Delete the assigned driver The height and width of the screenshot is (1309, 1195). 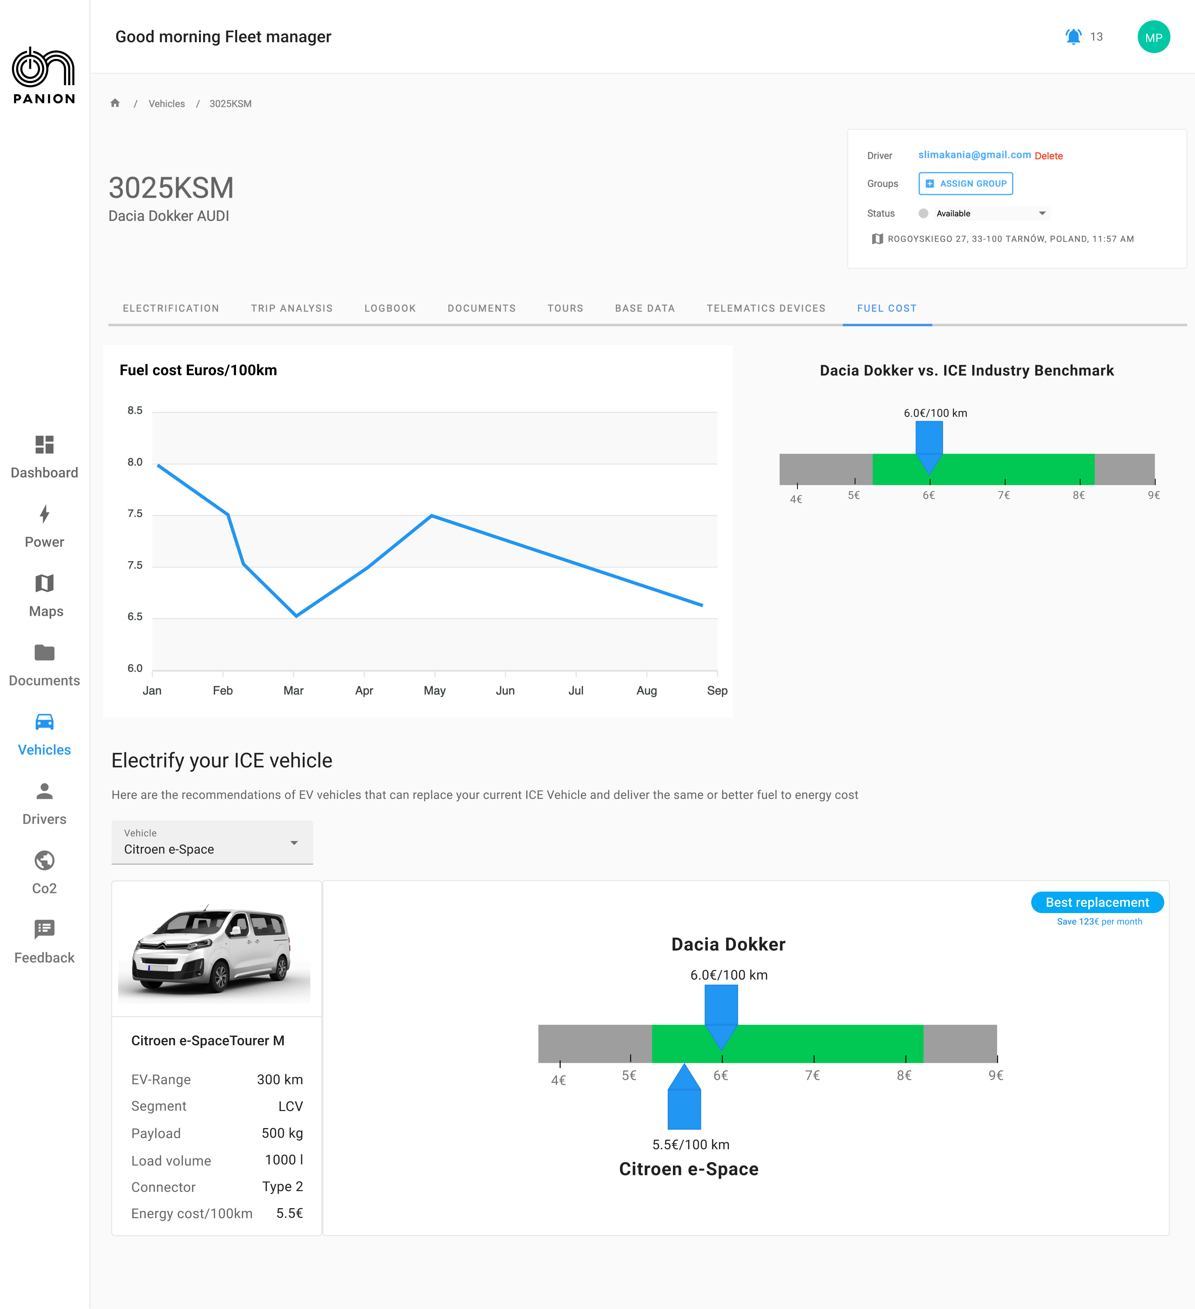click(x=1048, y=156)
